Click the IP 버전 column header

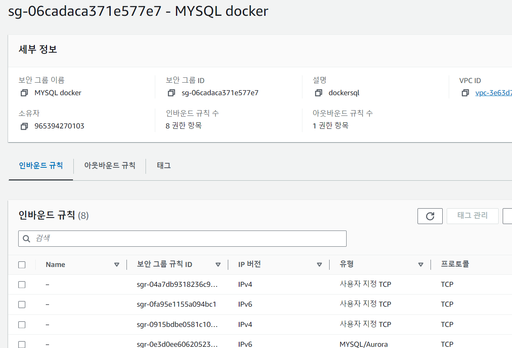tap(249, 265)
